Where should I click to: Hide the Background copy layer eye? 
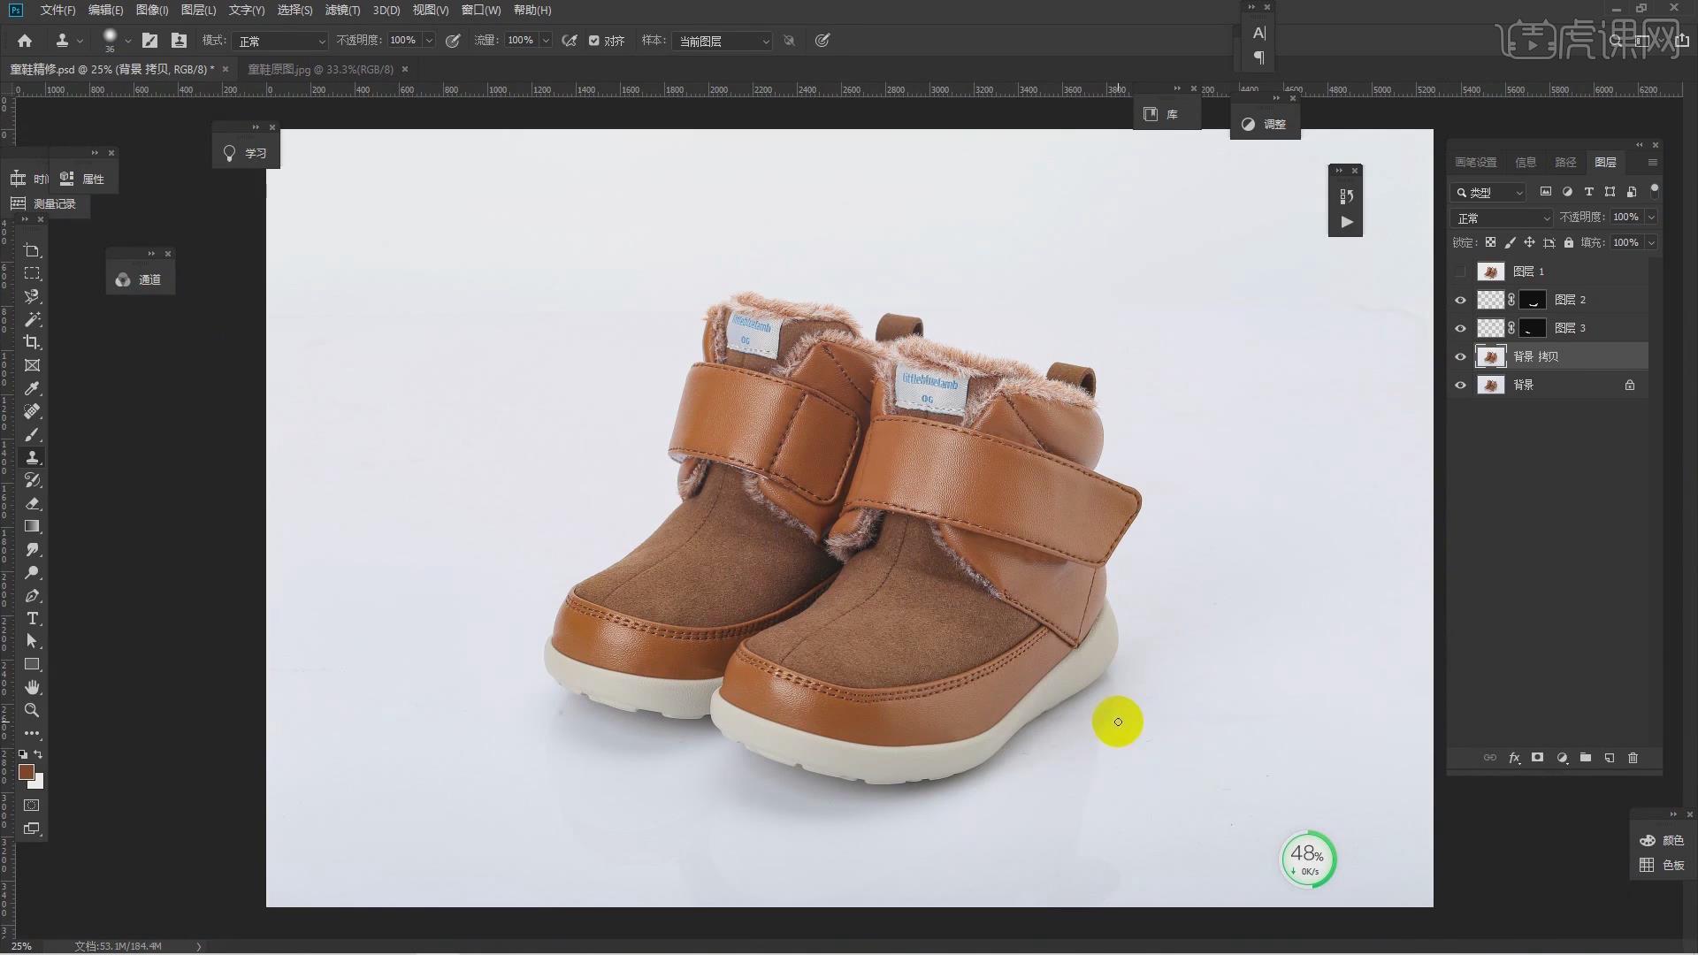[1460, 356]
